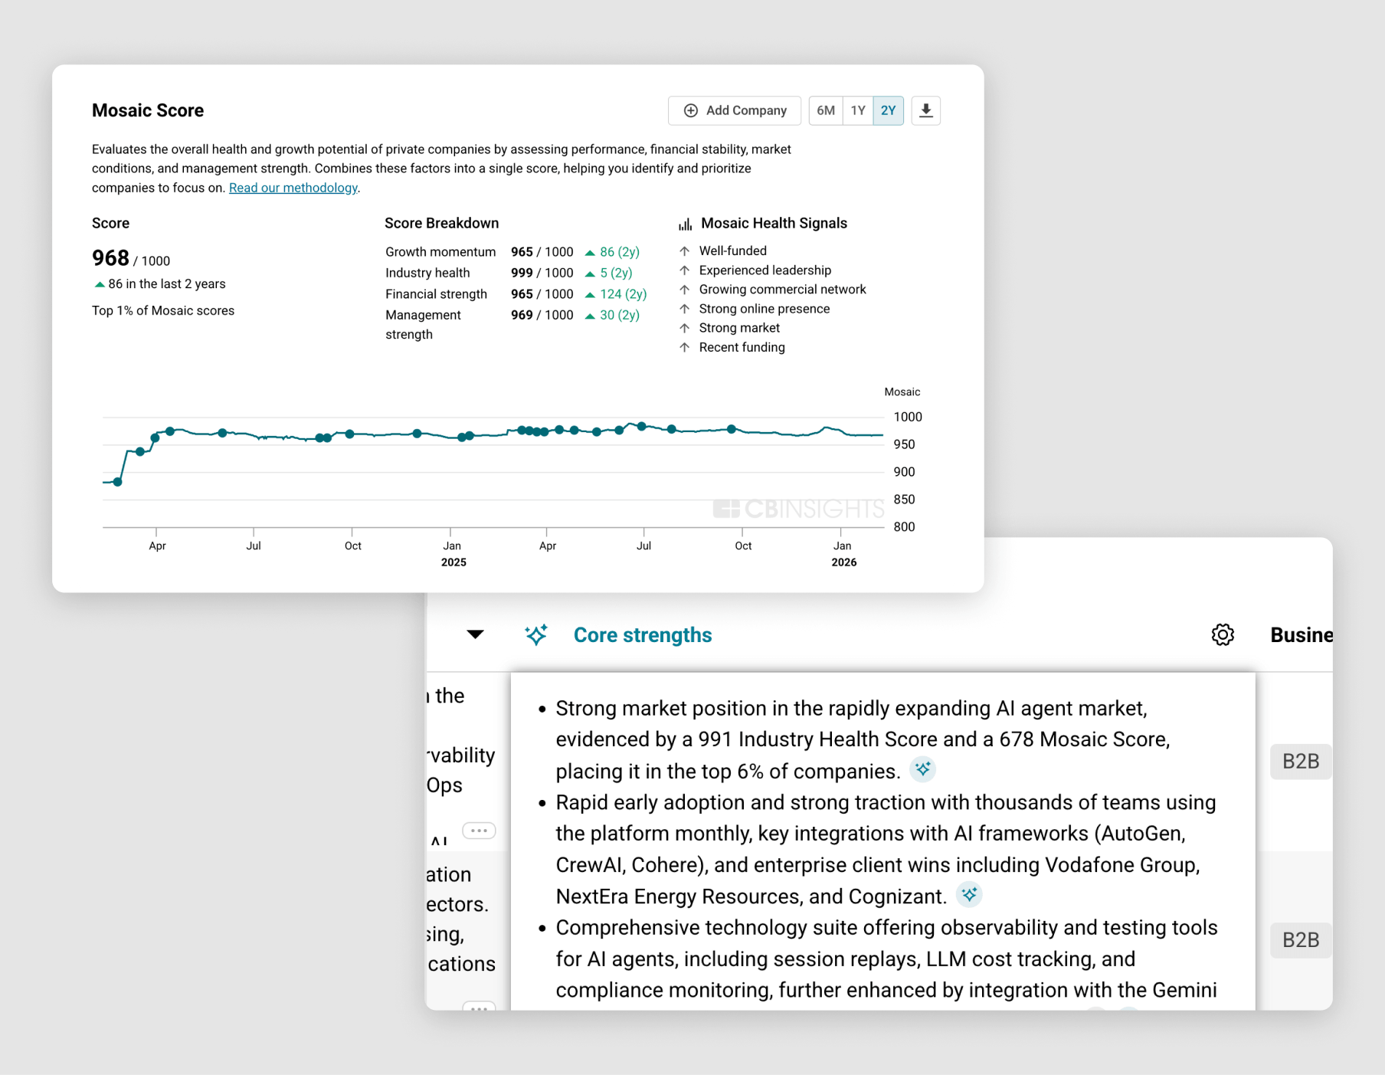This screenshot has height=1075, width=1385.
Task: Select the 1Y time range
Action: tap(858, 110)
